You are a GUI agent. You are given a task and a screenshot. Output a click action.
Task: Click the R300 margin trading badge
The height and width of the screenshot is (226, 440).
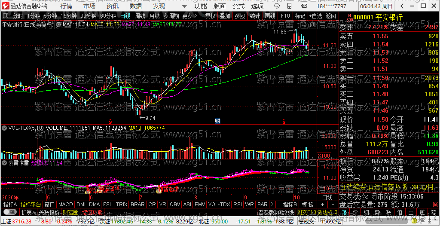pyautogui.click(x=350, y=18)
